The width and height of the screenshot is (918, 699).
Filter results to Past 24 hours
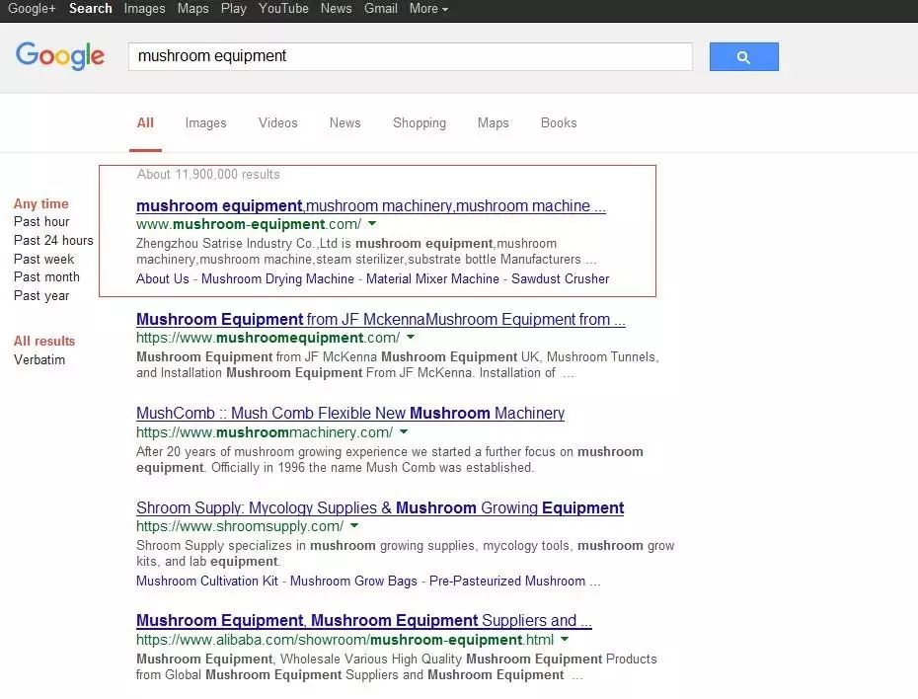tap(53, 241)
